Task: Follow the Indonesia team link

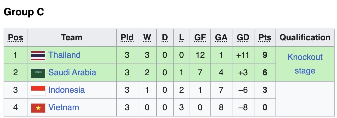Action: click(x=67, y=90)
